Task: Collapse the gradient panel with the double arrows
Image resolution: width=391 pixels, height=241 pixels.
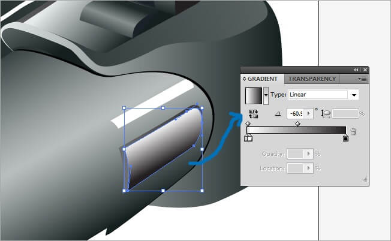Action: (356, 70)
